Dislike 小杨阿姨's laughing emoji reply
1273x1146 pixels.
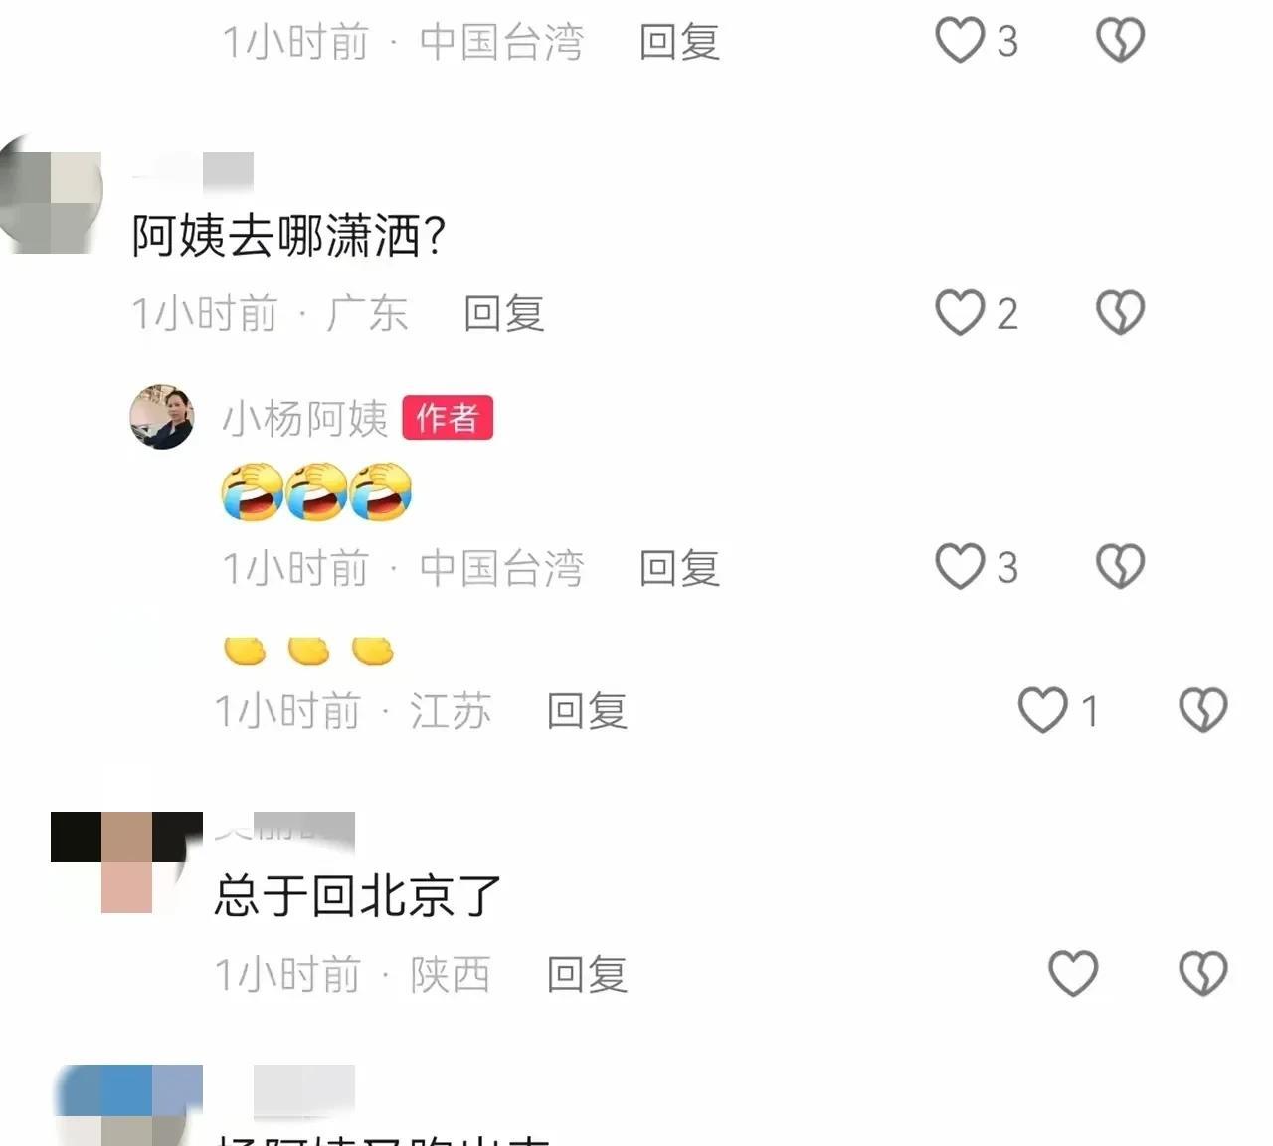click(1121, 567)
